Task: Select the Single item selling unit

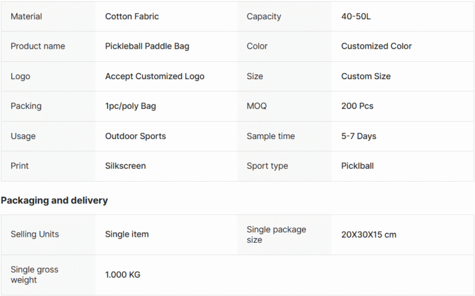Action: 127,234
